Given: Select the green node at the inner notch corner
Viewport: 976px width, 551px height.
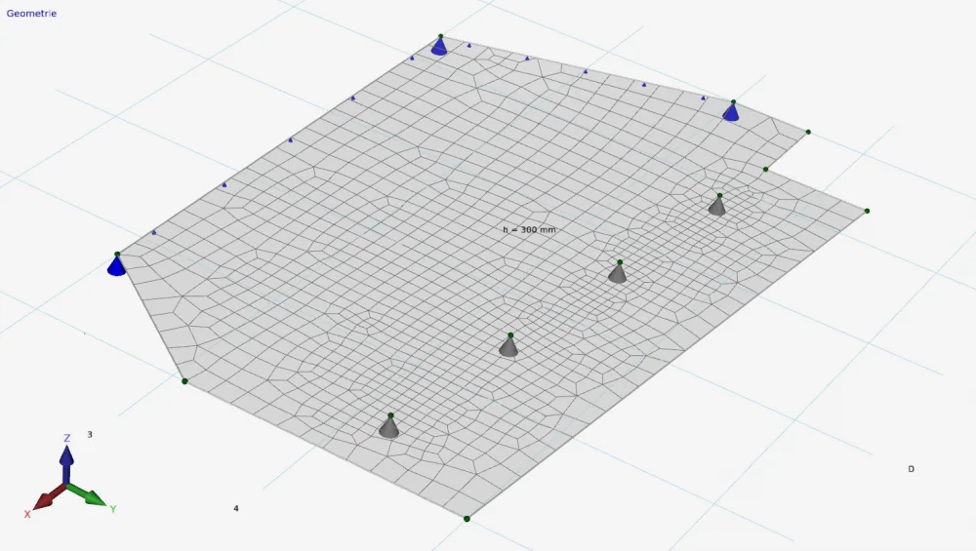Looking at the screenshot, I should (x=765, y=169).
